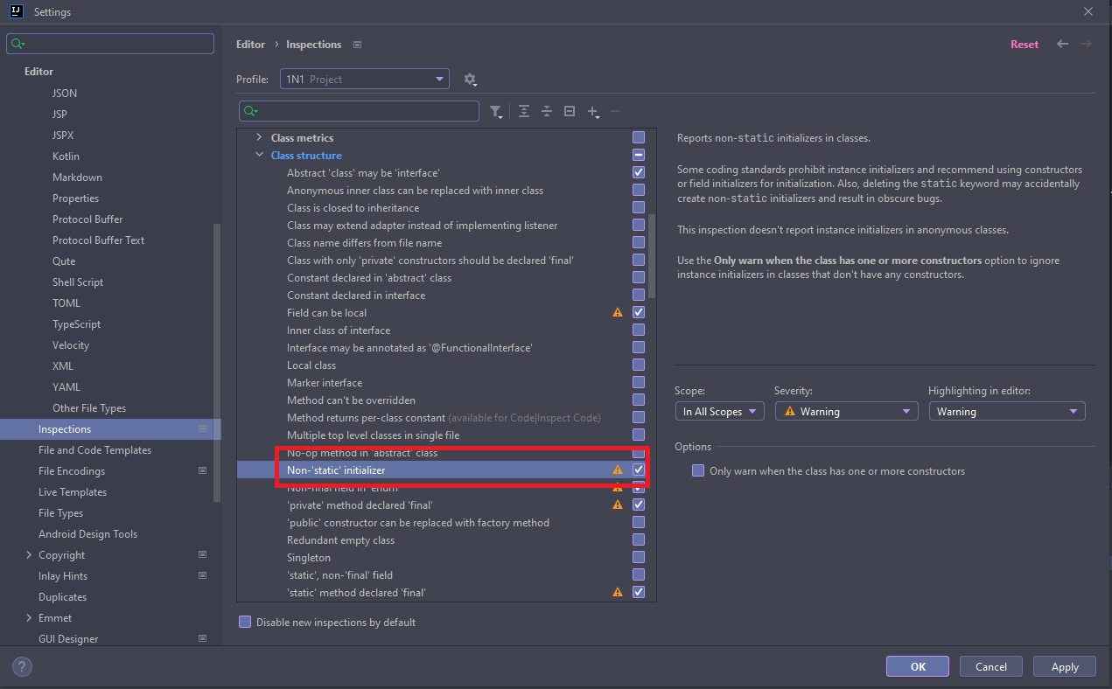The width and height of the screenshot is (1112, 689).
Task: Check 'Disable new inspections by default'
Action: [x=245, y=623]
